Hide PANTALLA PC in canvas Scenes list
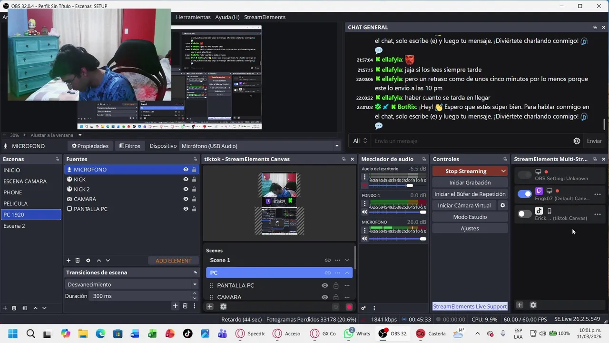This screenshot has height=343, width=609. 324,286
